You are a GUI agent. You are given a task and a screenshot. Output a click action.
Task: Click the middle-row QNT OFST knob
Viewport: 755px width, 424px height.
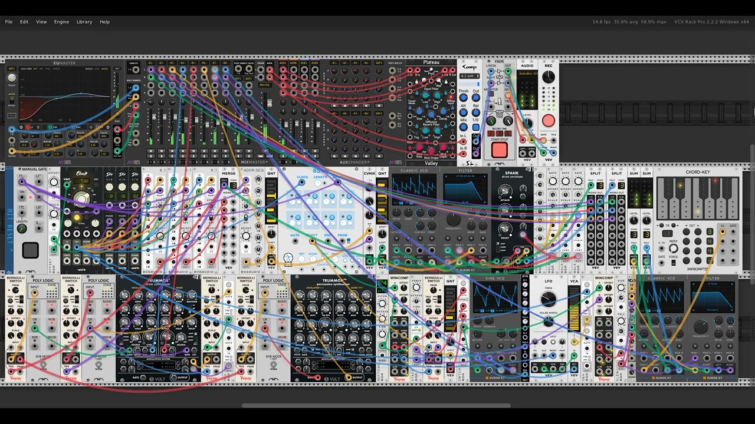[271, 234]
